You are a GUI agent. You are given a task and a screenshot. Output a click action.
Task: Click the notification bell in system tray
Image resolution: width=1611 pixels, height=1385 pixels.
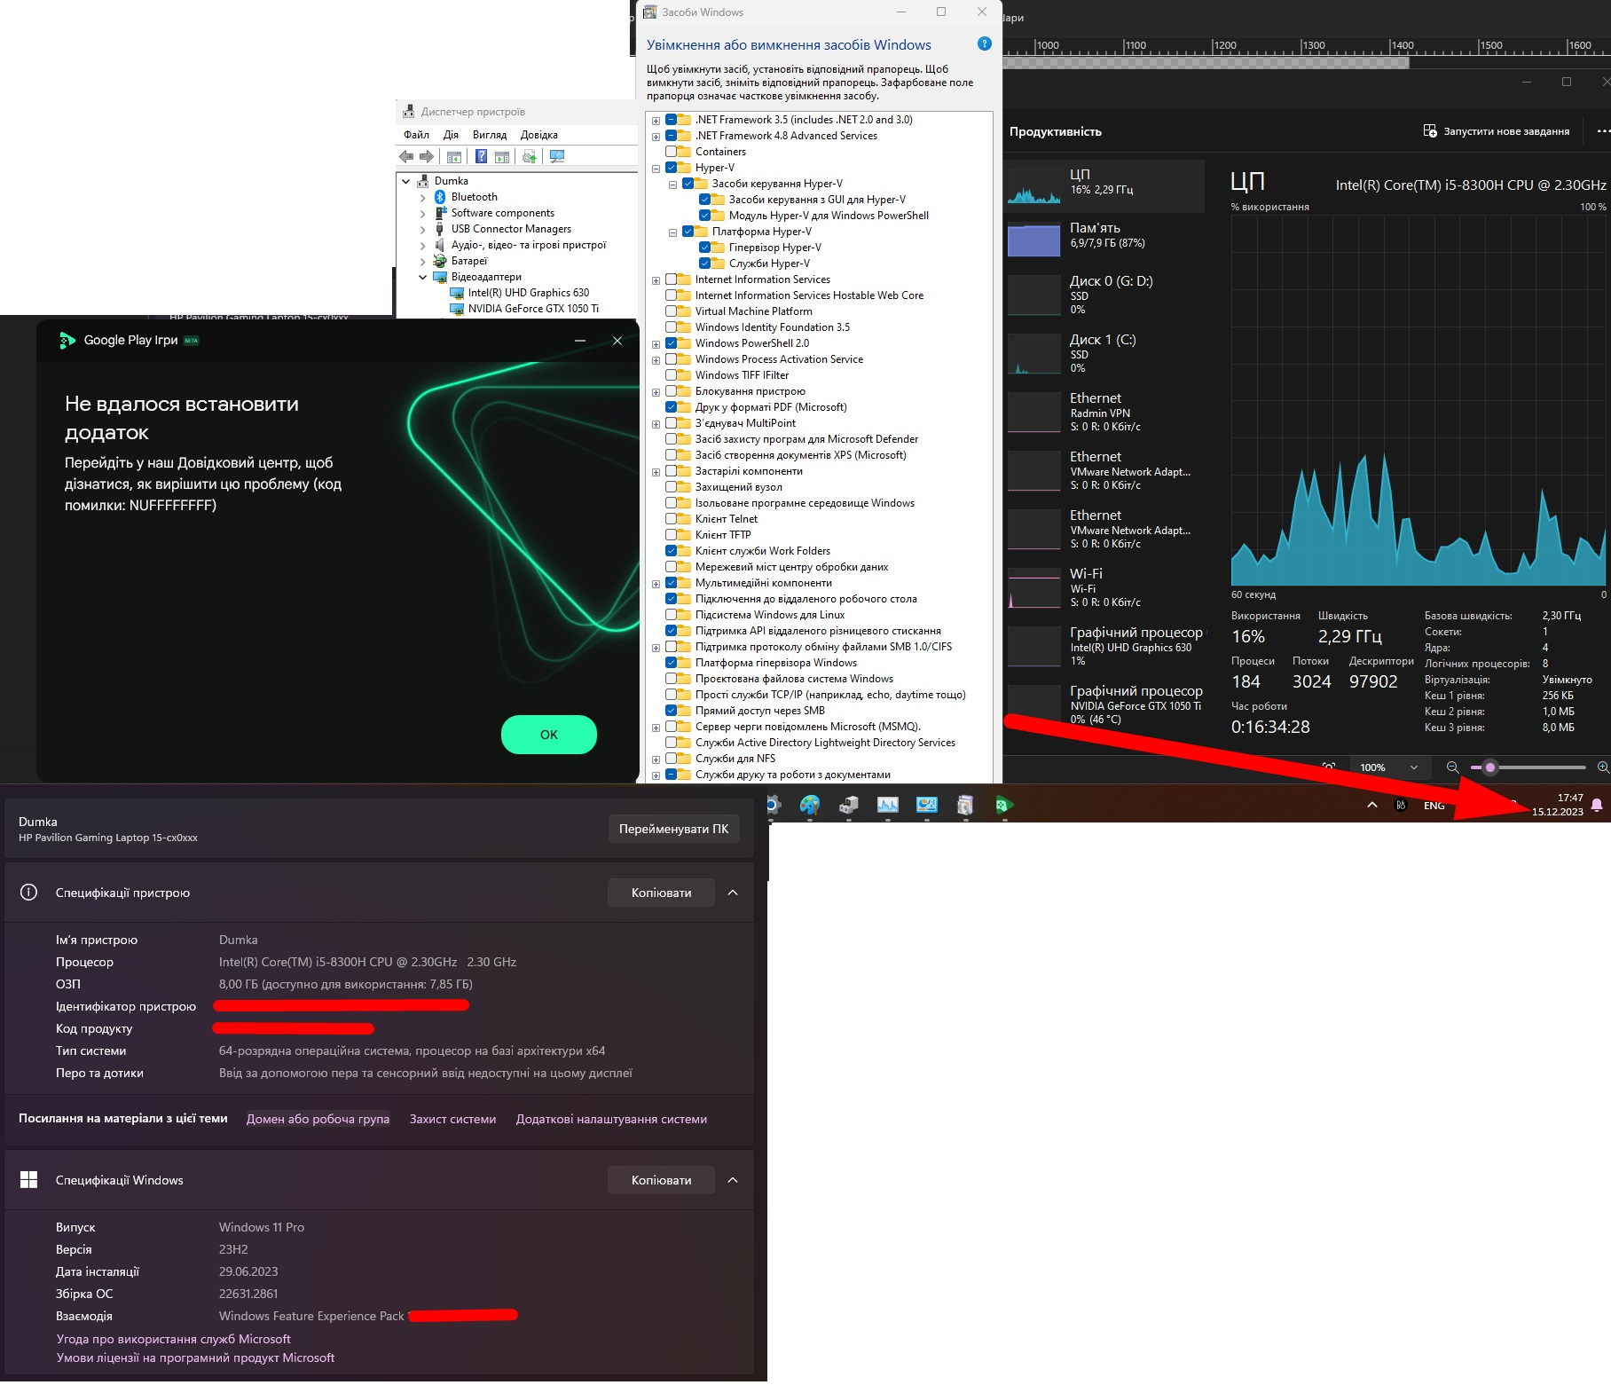click(x=1597, y=806)
